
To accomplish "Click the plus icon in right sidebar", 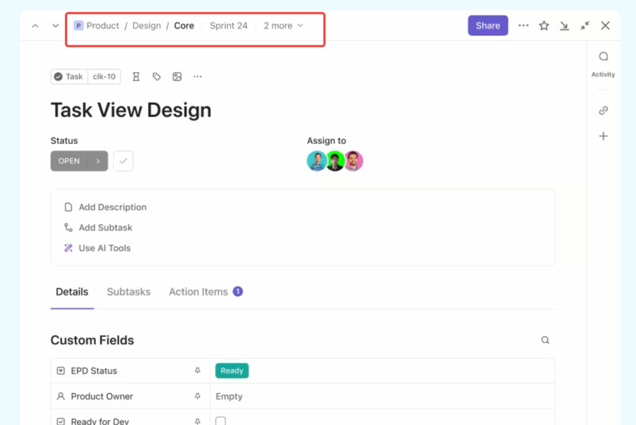I will tap(603, 136).
